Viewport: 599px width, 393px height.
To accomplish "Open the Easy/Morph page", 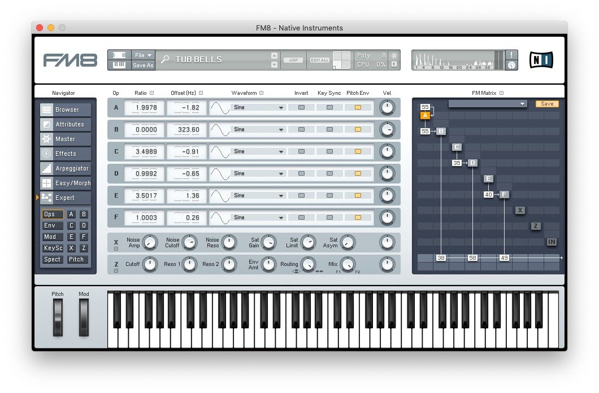I will (66, 183).
